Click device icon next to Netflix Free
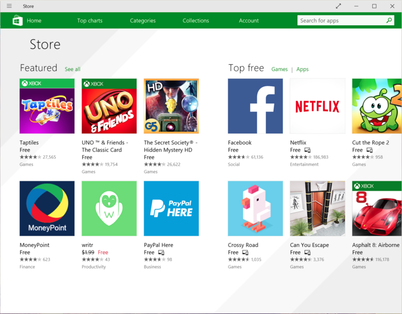 [307, 150]
